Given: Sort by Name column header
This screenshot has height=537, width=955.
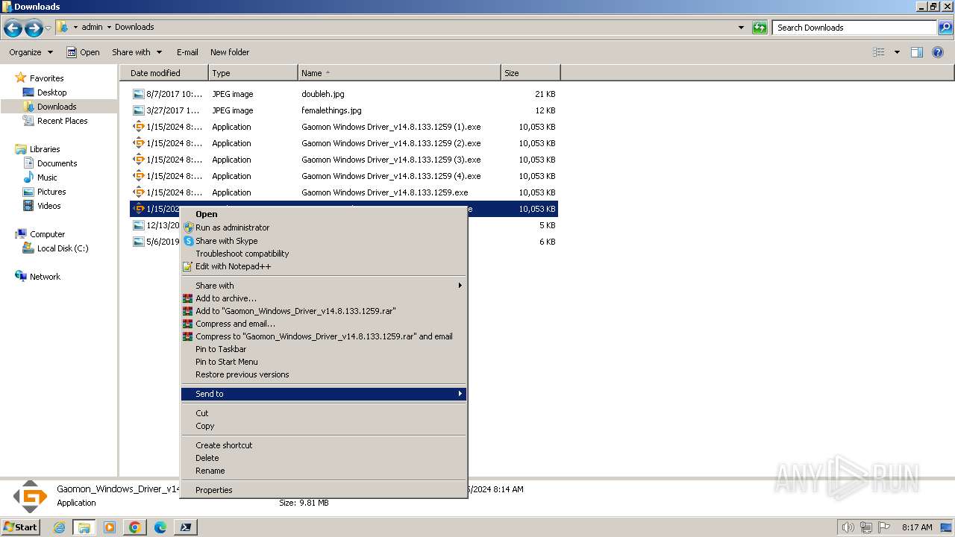Looking at the screenshot, I should click(x=399, y=73).
